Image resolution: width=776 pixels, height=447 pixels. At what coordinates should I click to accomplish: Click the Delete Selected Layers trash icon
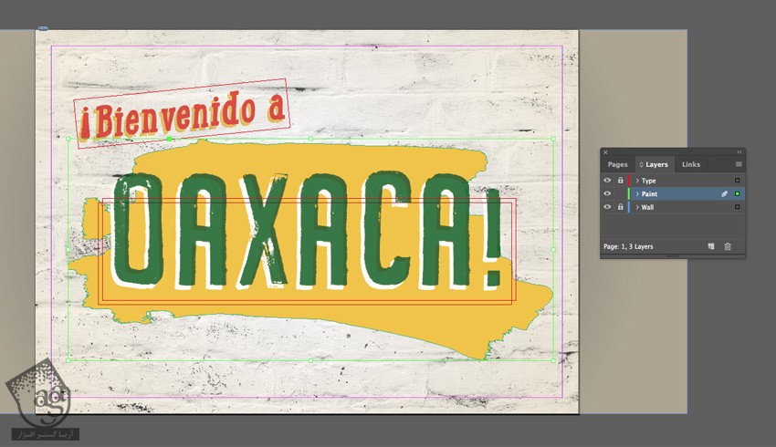(728, 246)
